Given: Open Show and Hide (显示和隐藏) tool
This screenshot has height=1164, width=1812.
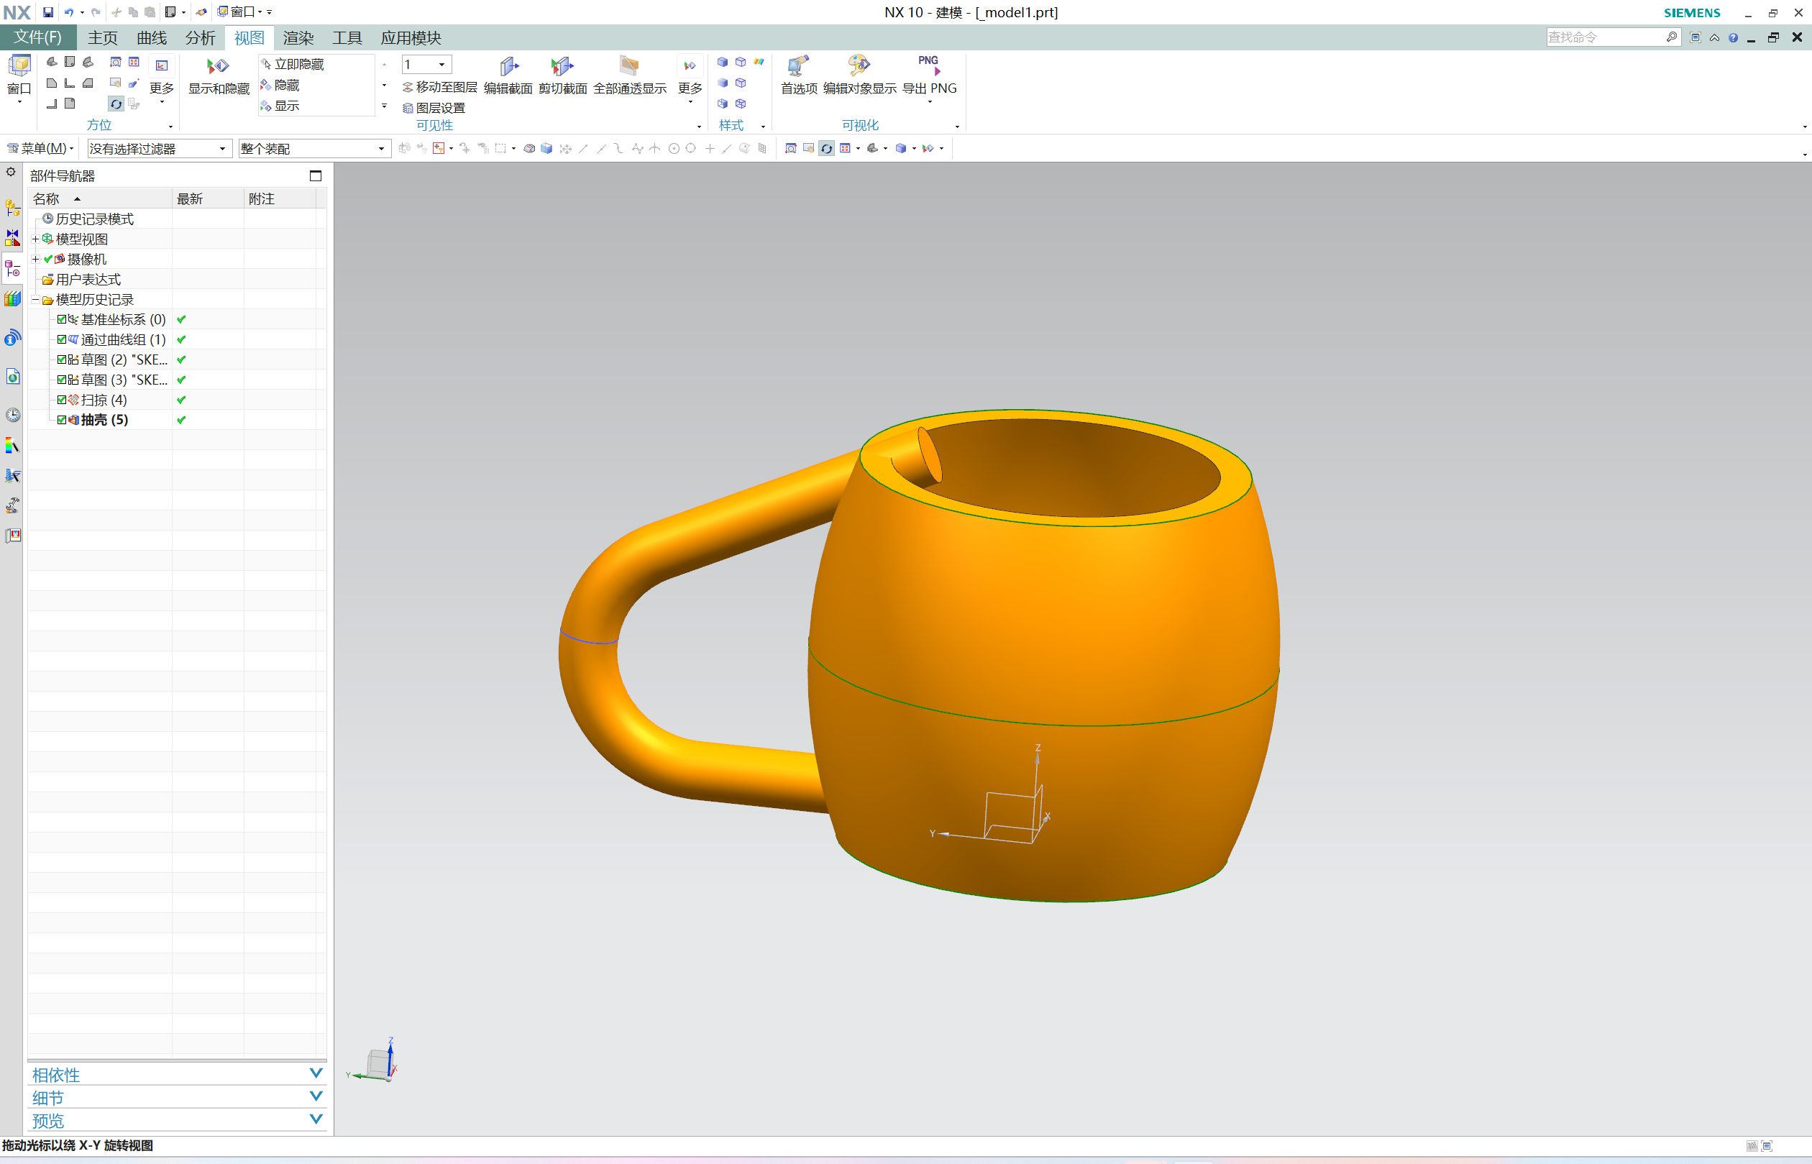Looking at the screenshot, I should pos(218,67).
